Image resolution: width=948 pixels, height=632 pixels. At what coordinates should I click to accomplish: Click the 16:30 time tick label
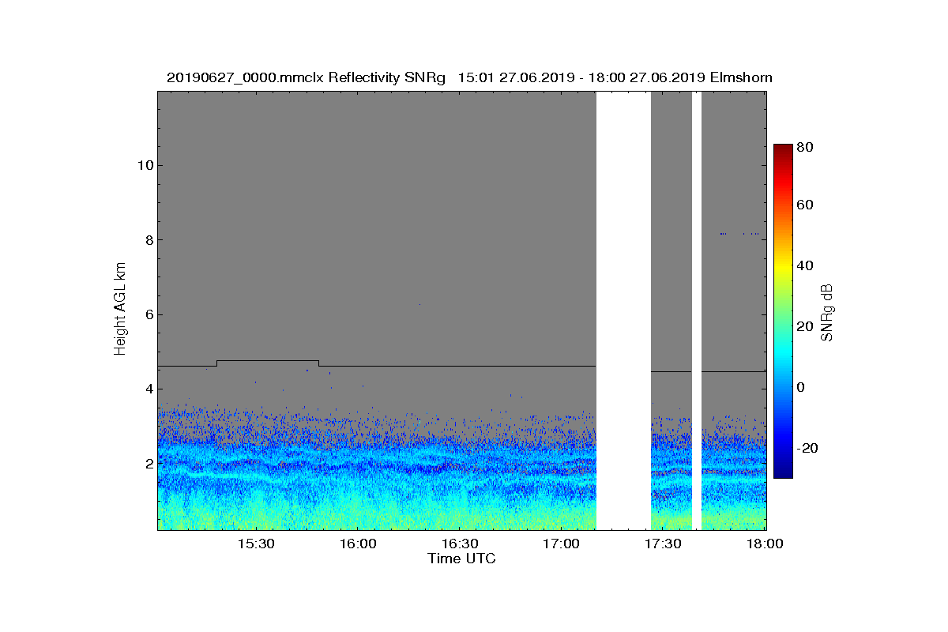(460, 544)
